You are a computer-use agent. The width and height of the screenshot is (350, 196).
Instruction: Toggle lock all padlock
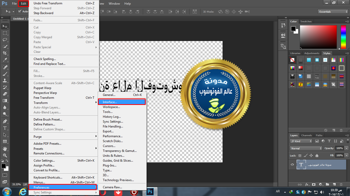(x=317, y=155)
